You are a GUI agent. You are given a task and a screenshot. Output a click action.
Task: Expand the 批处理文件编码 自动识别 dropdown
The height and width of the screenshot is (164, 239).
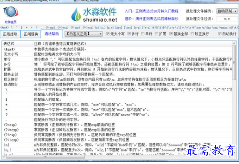pos(227,11)
